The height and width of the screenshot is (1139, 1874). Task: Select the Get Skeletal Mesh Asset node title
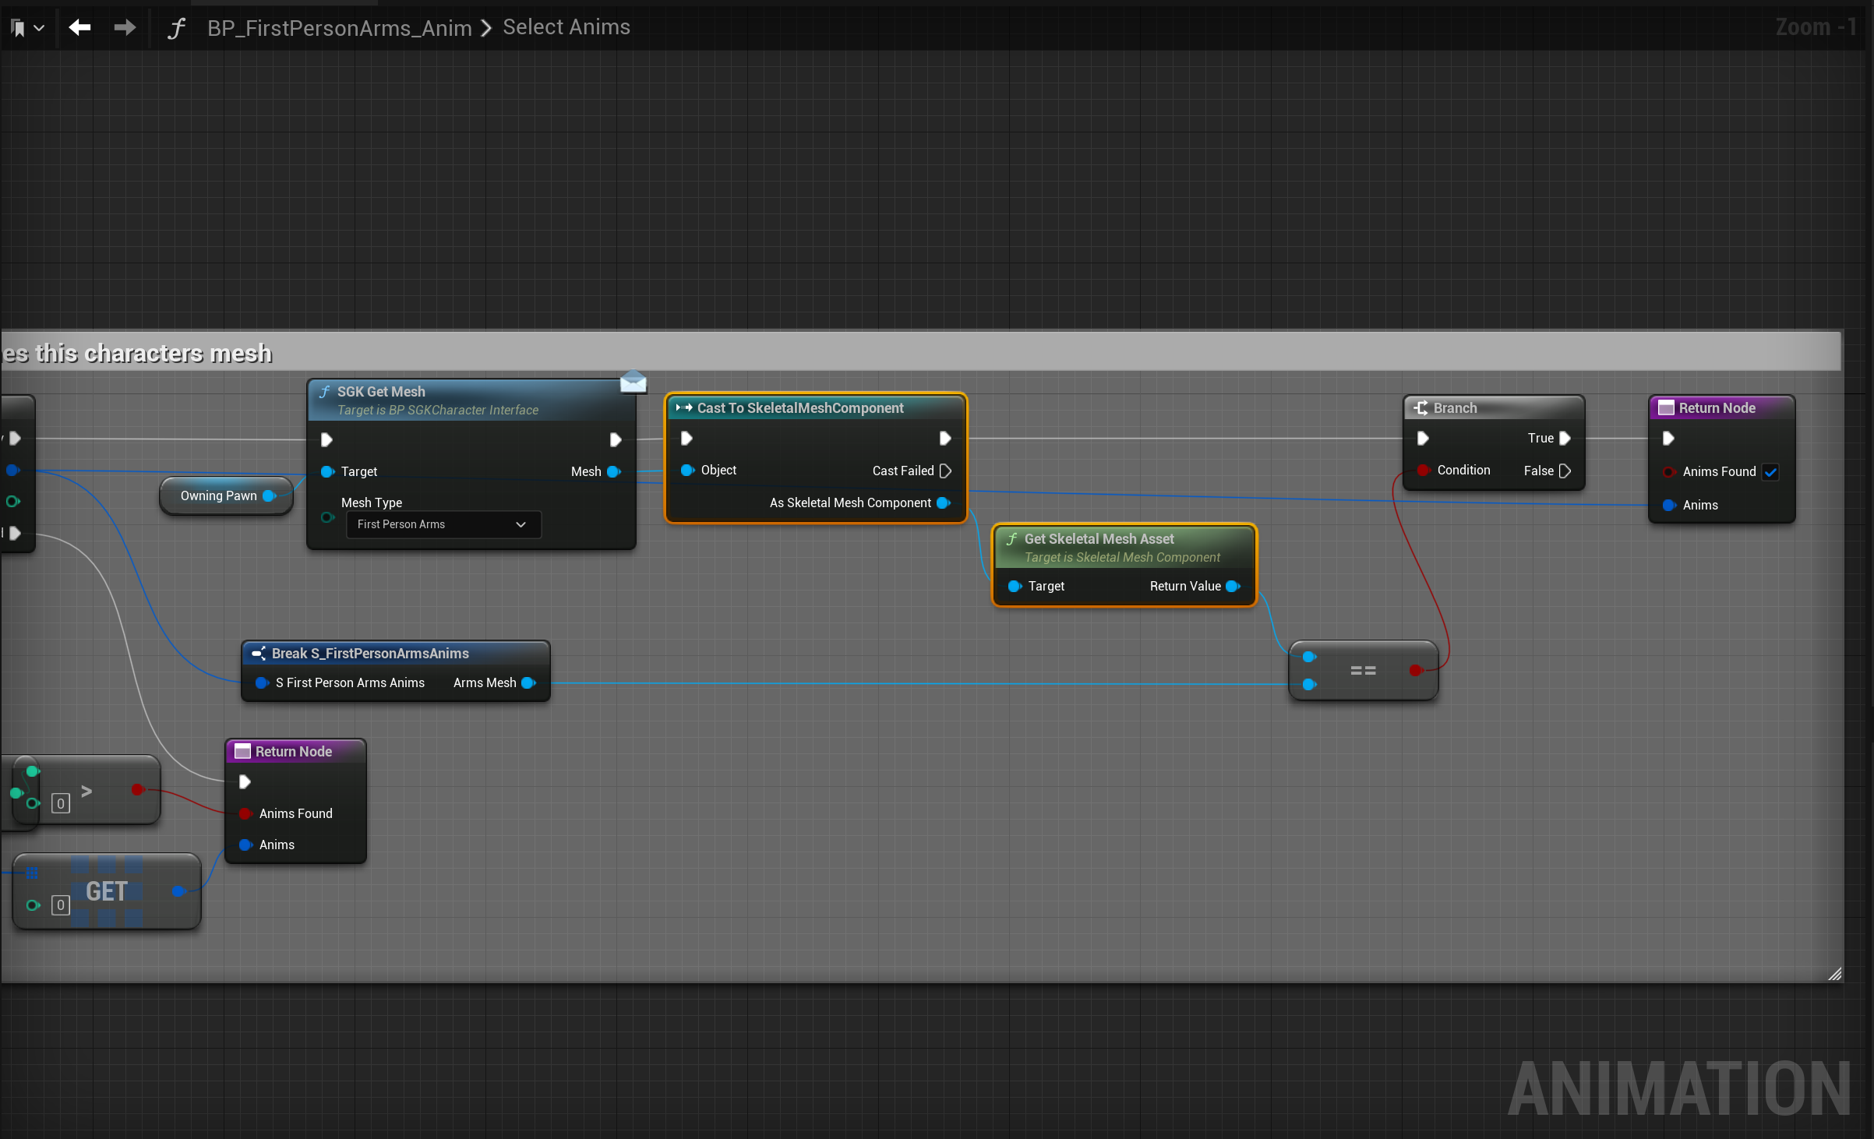tap(1098, 539)
